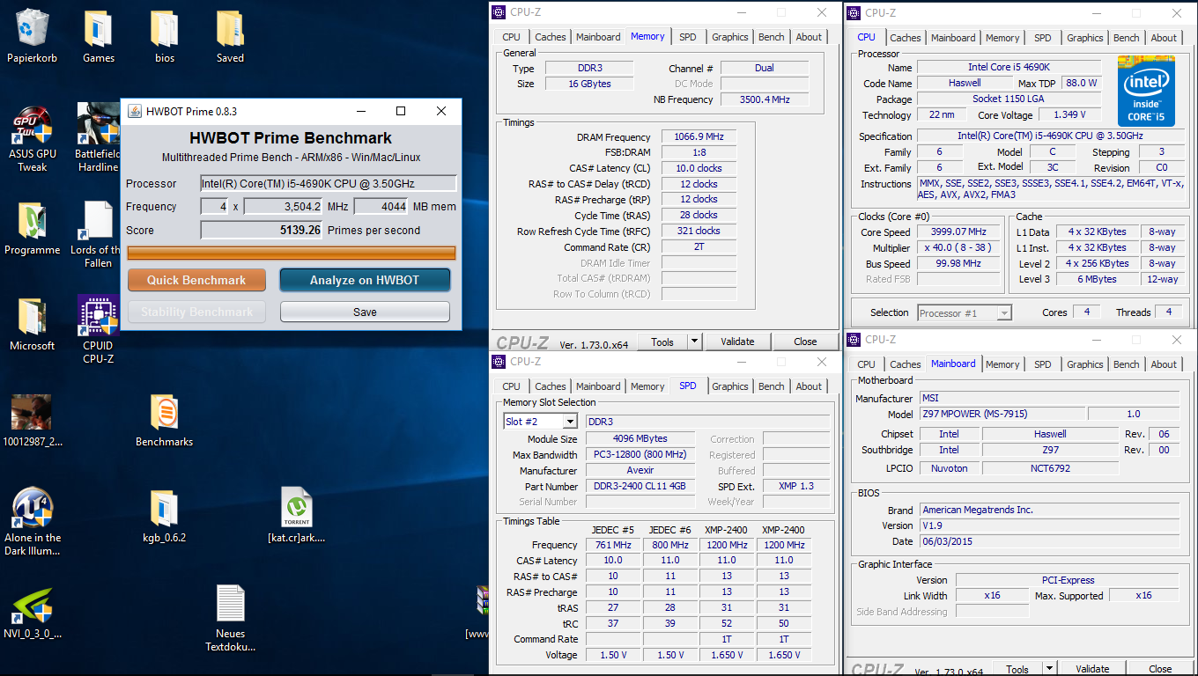Open Caches tab in SPD window

[x=551, y=386]
